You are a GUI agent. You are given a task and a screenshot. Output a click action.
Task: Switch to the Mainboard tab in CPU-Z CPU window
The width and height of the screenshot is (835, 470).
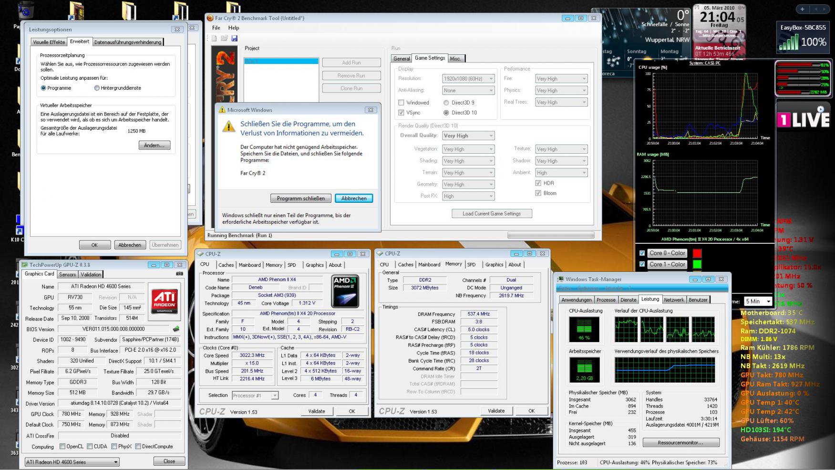coord(250,265)
